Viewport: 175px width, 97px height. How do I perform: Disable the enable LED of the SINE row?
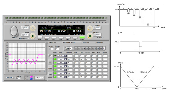pyautogui.click(x=55, y=73)
